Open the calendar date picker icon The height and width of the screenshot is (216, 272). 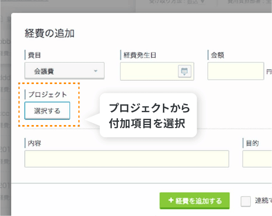(x=184, y=71)
